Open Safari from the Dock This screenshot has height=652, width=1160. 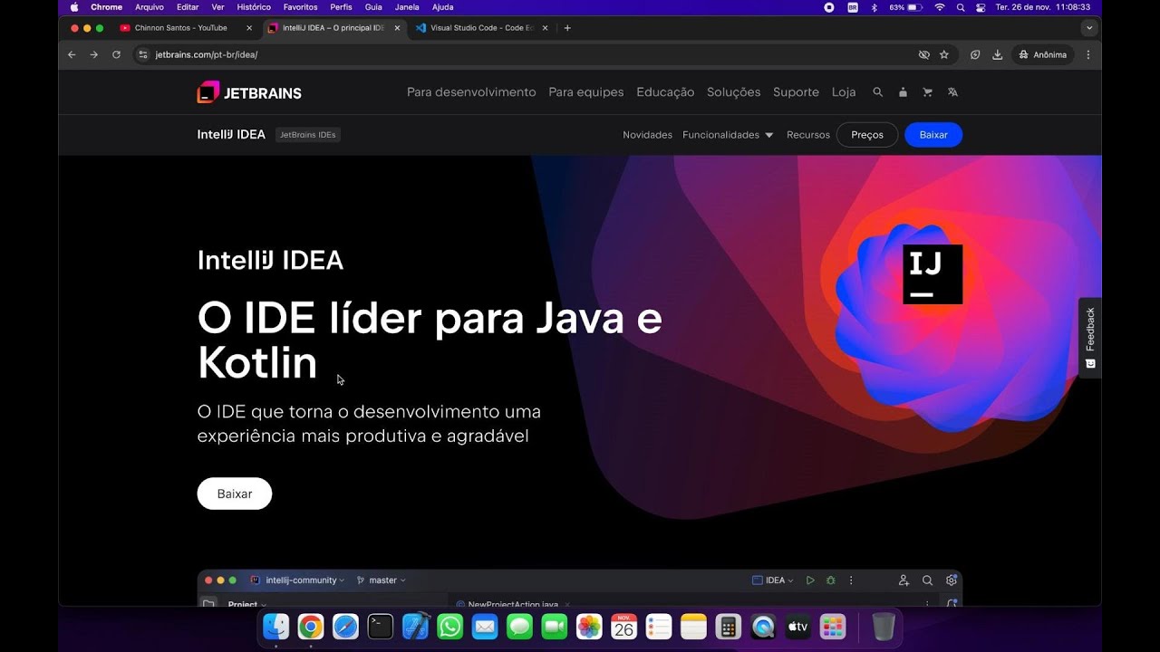[x=345, y=626]
